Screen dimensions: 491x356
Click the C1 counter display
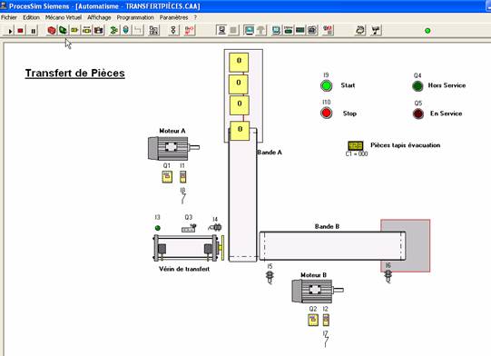point(356,145)
